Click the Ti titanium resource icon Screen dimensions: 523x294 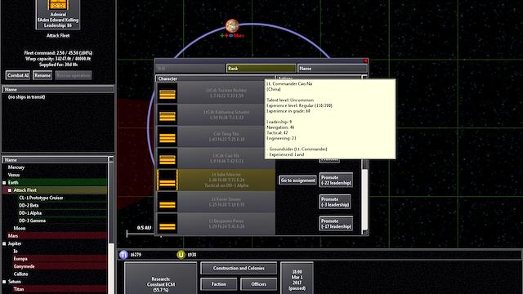click(x=123, y=255)
